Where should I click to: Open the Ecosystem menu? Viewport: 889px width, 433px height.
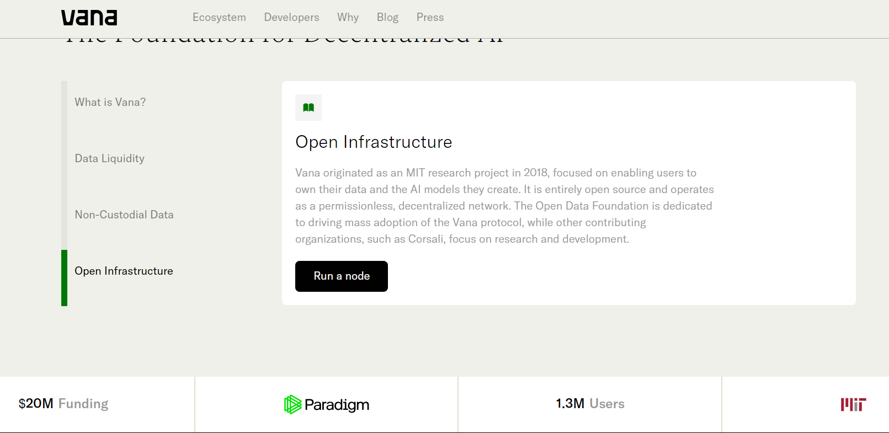pos(219,17)
